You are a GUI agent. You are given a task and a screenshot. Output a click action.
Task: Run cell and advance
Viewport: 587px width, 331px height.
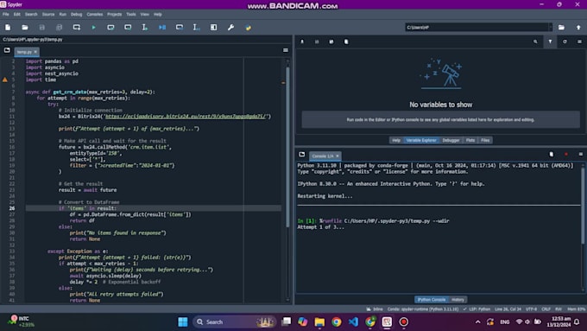tap(128, 28)
